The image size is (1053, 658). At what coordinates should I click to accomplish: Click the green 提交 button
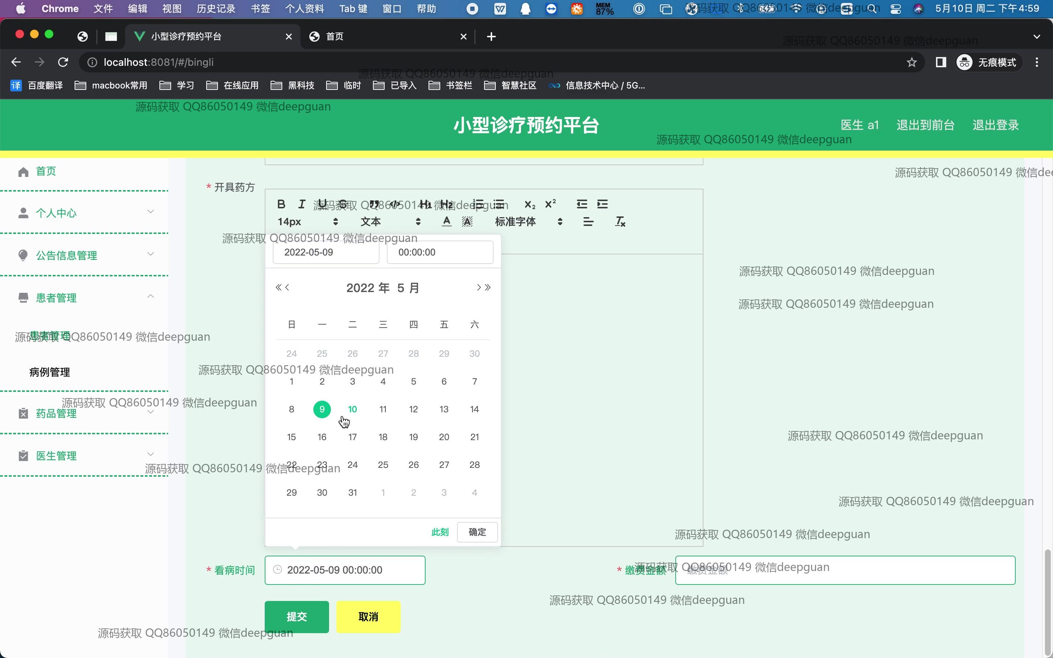click(297, 617)
